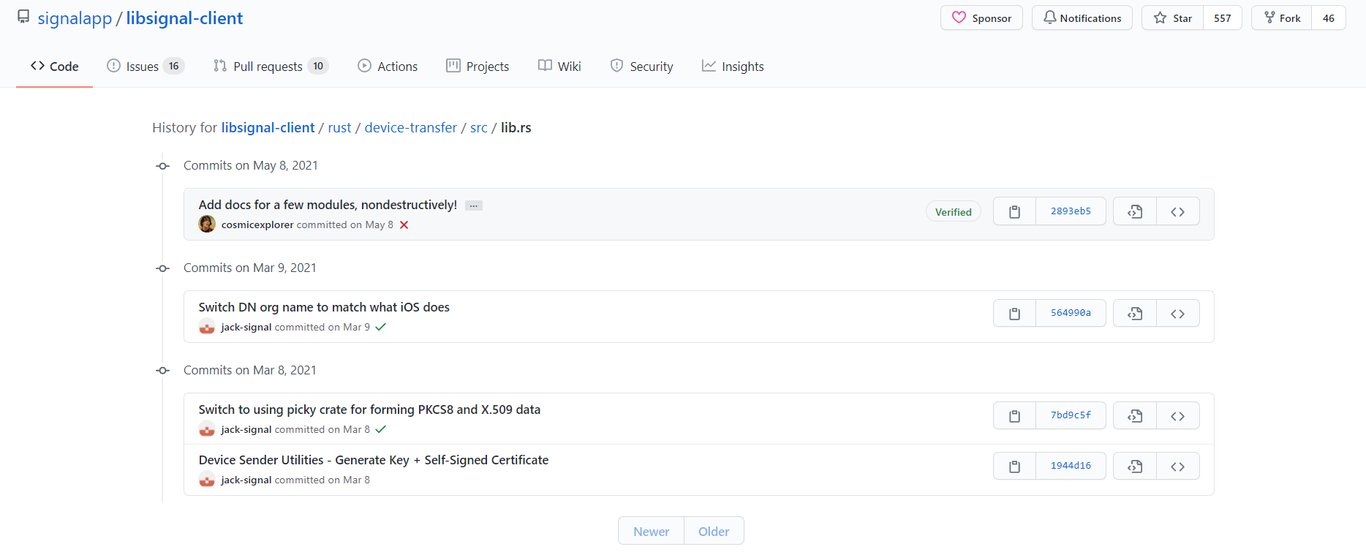Click green checkmark on picky crate commit
Viewport: 1366px width, 555px height.
pyautogui.click(x=380, y=429)
